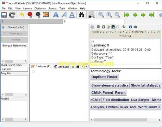The height and width of the screenshot is (127, 162).
Task: Click the yellow undo arrow icon
Action: [22, 15]
